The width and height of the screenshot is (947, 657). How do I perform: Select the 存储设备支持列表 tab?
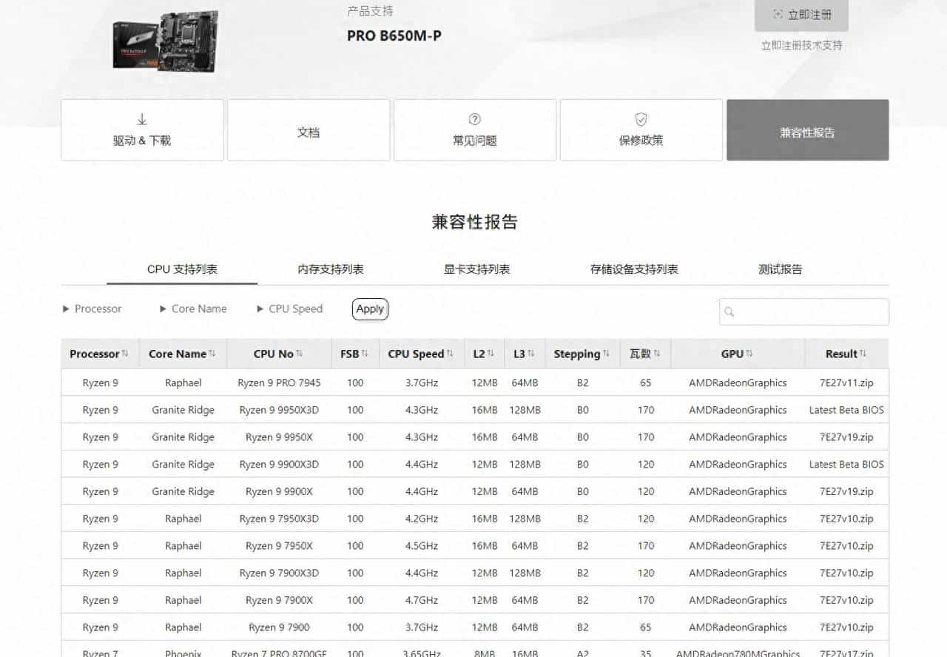[634, 269]
